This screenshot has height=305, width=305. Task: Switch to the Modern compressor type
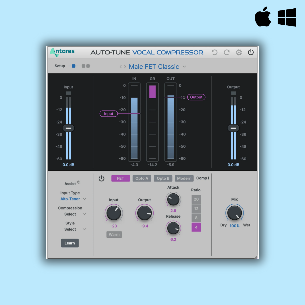pos(184,178)
